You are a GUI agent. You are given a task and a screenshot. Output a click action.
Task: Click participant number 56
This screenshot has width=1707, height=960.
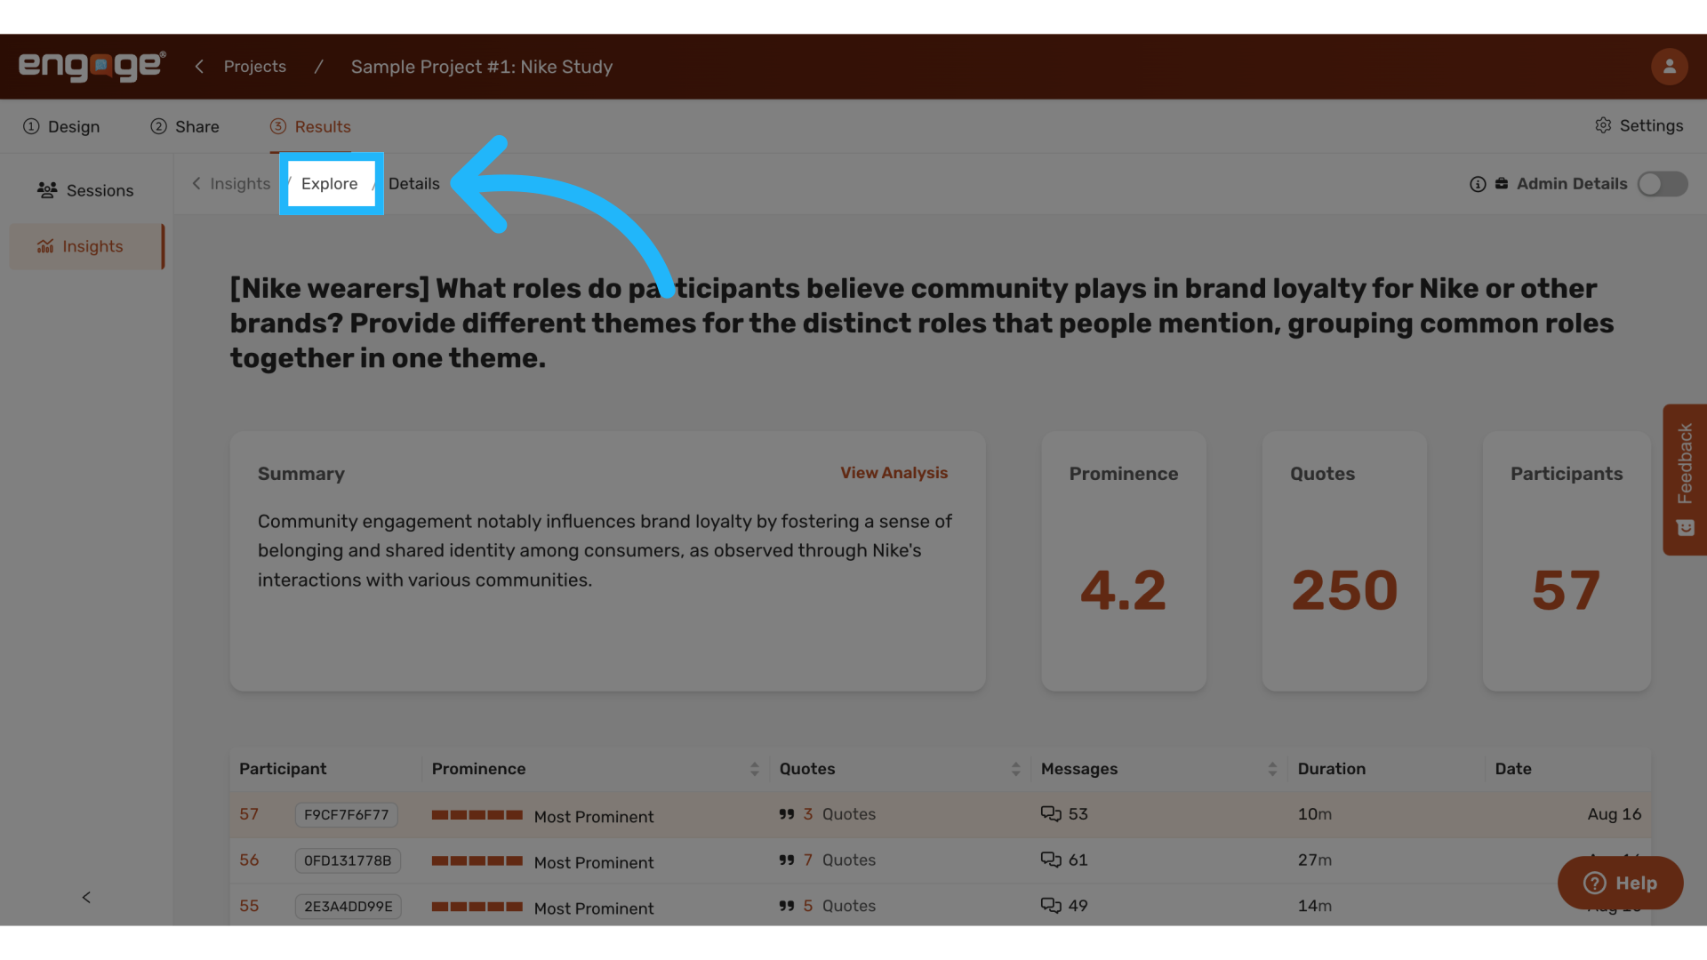pos(249,860)
